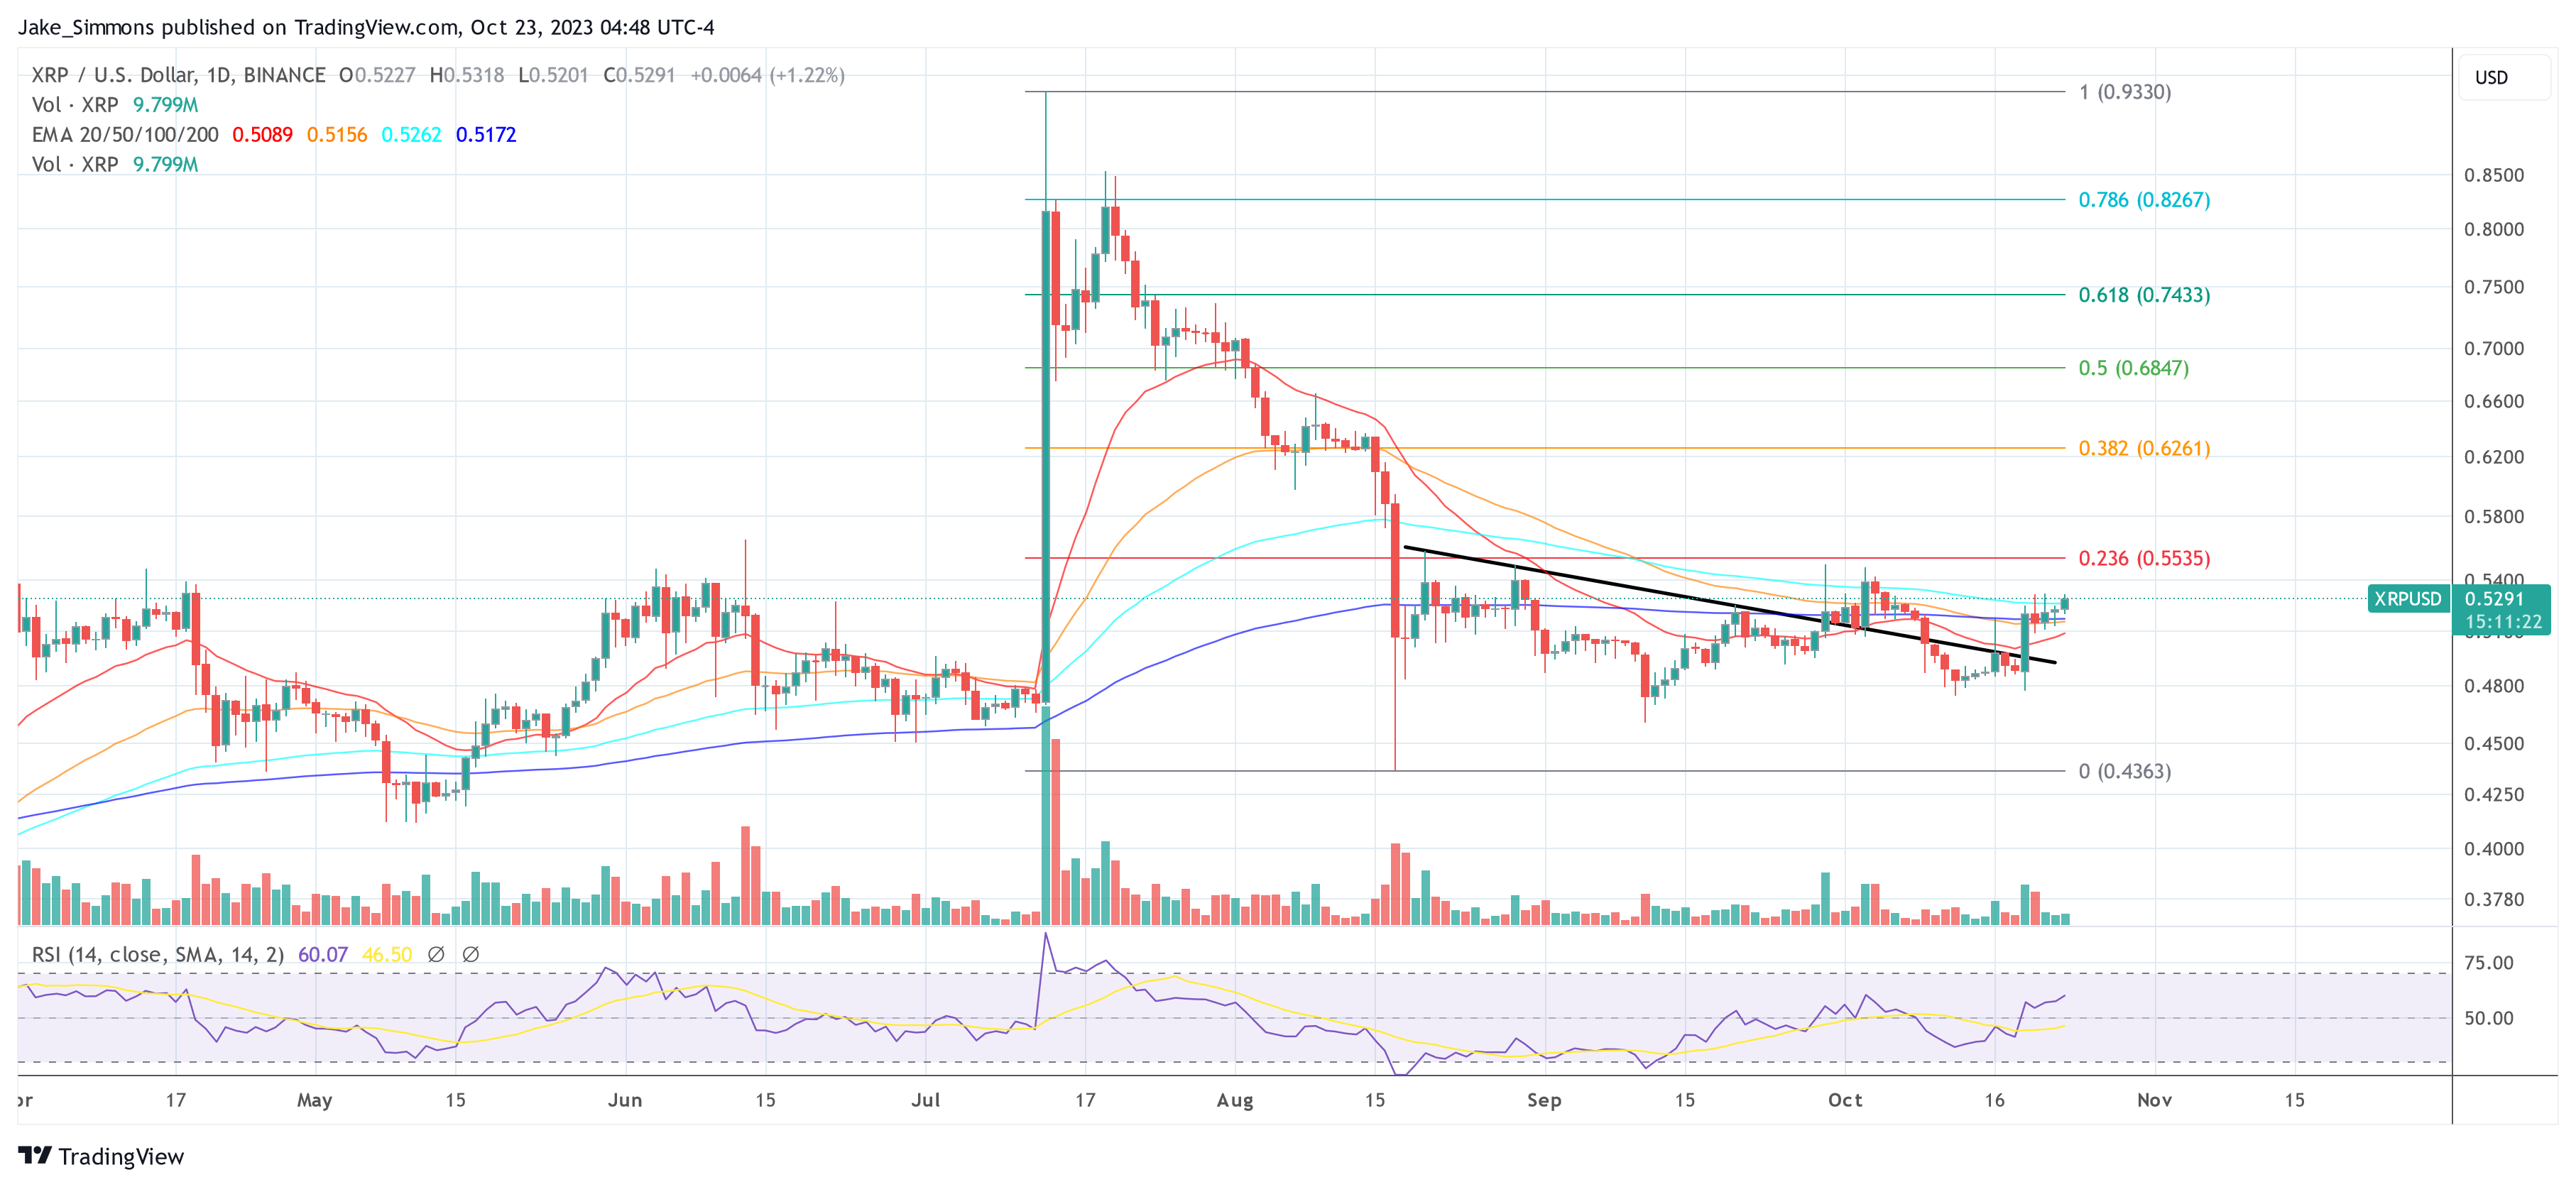Viewport: 2576px width, 1187px height.
Task: Click the cyan EMA 100 value 0.5262
Action: pyautogui.click(x=411, y=134)
